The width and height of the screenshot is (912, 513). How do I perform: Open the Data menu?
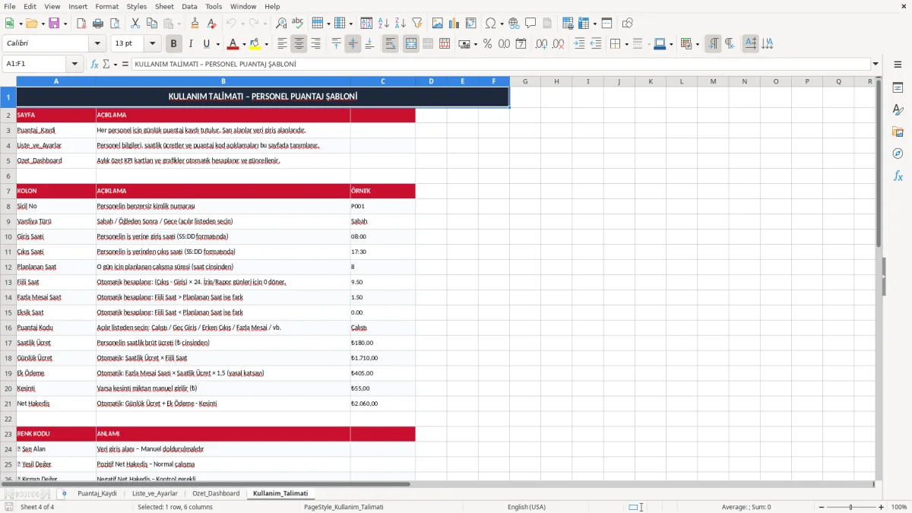coord(189,6)
